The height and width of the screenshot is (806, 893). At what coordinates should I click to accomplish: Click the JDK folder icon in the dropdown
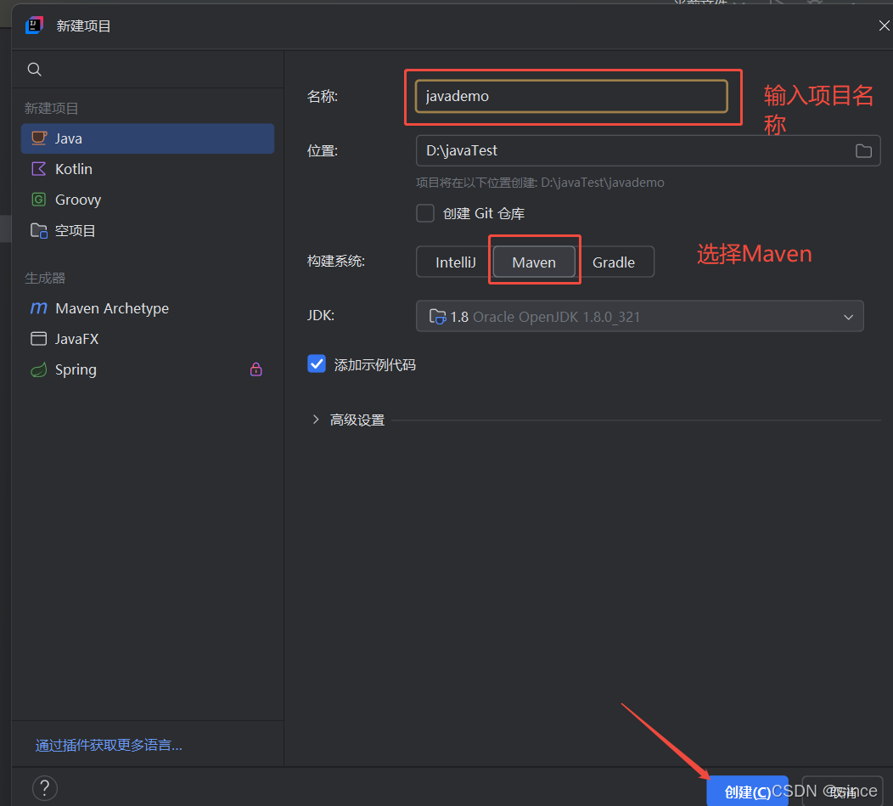pyautogui.click(x=437, y=316)
